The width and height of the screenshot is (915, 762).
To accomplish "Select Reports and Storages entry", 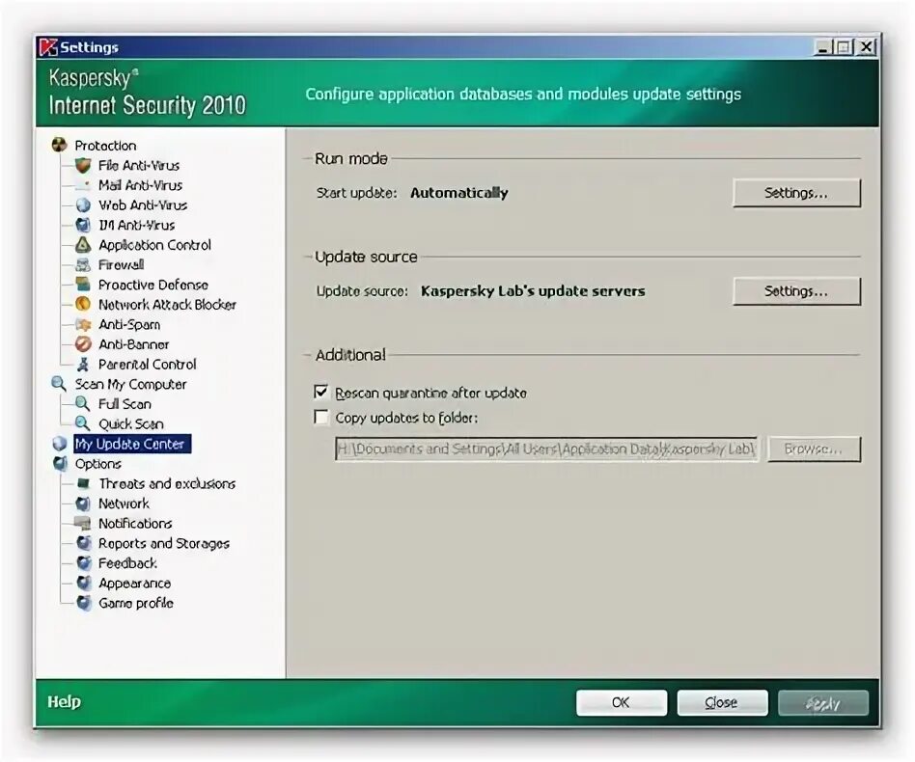I will pos(164,543).
